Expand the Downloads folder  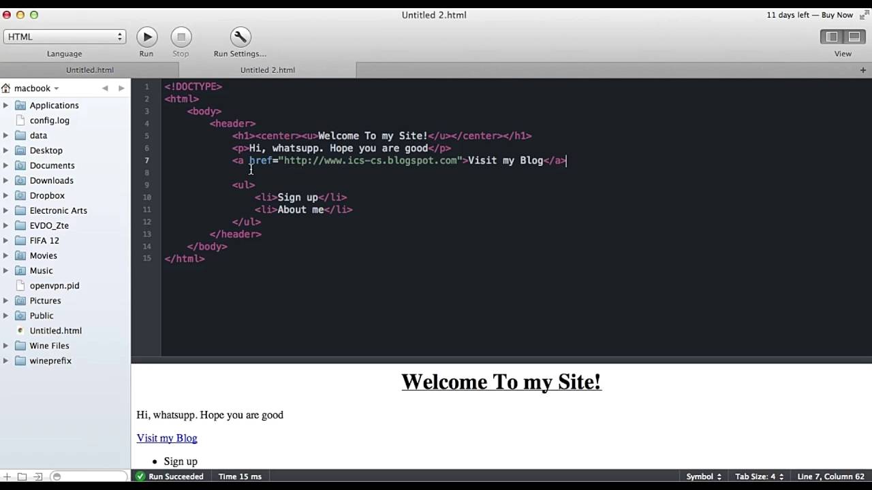tap(5, 180)
